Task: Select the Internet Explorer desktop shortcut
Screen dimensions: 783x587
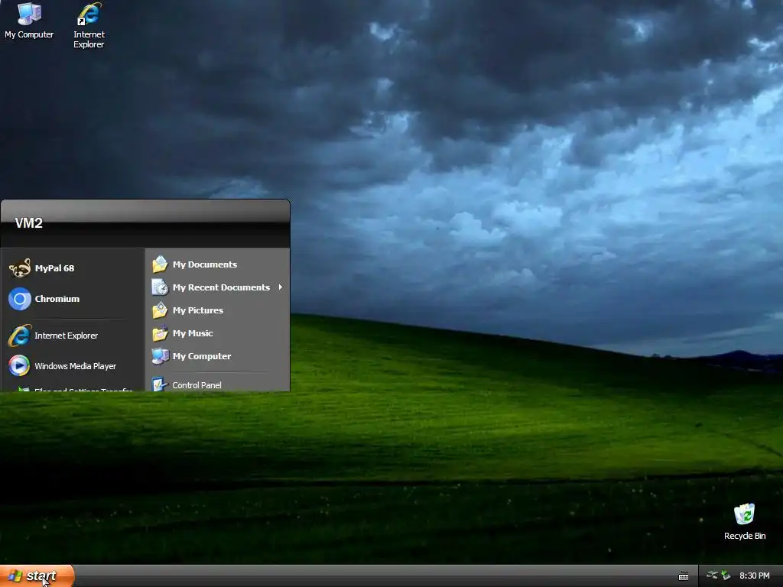Action: coord(89,25)
